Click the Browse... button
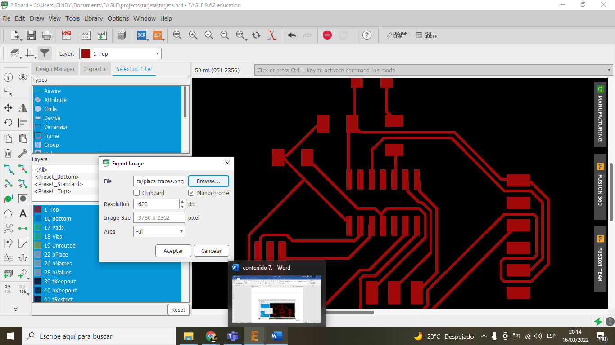This screenshot has height=345, width=615. click(x=208, y=181)
